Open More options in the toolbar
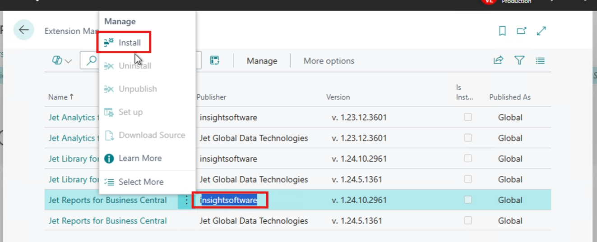The image size is (597, 242). (x=329, y=61)
